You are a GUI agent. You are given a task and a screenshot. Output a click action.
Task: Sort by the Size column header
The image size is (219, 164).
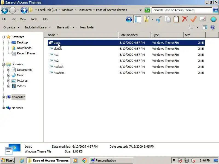click(x=195, y=35)
